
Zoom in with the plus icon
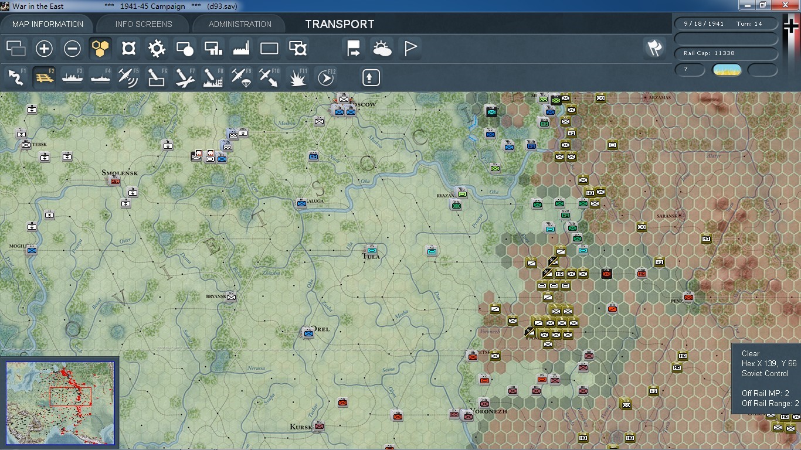coord(44,49)
